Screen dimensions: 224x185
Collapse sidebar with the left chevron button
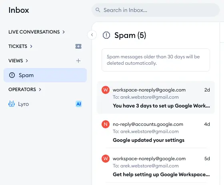(92, 35)
